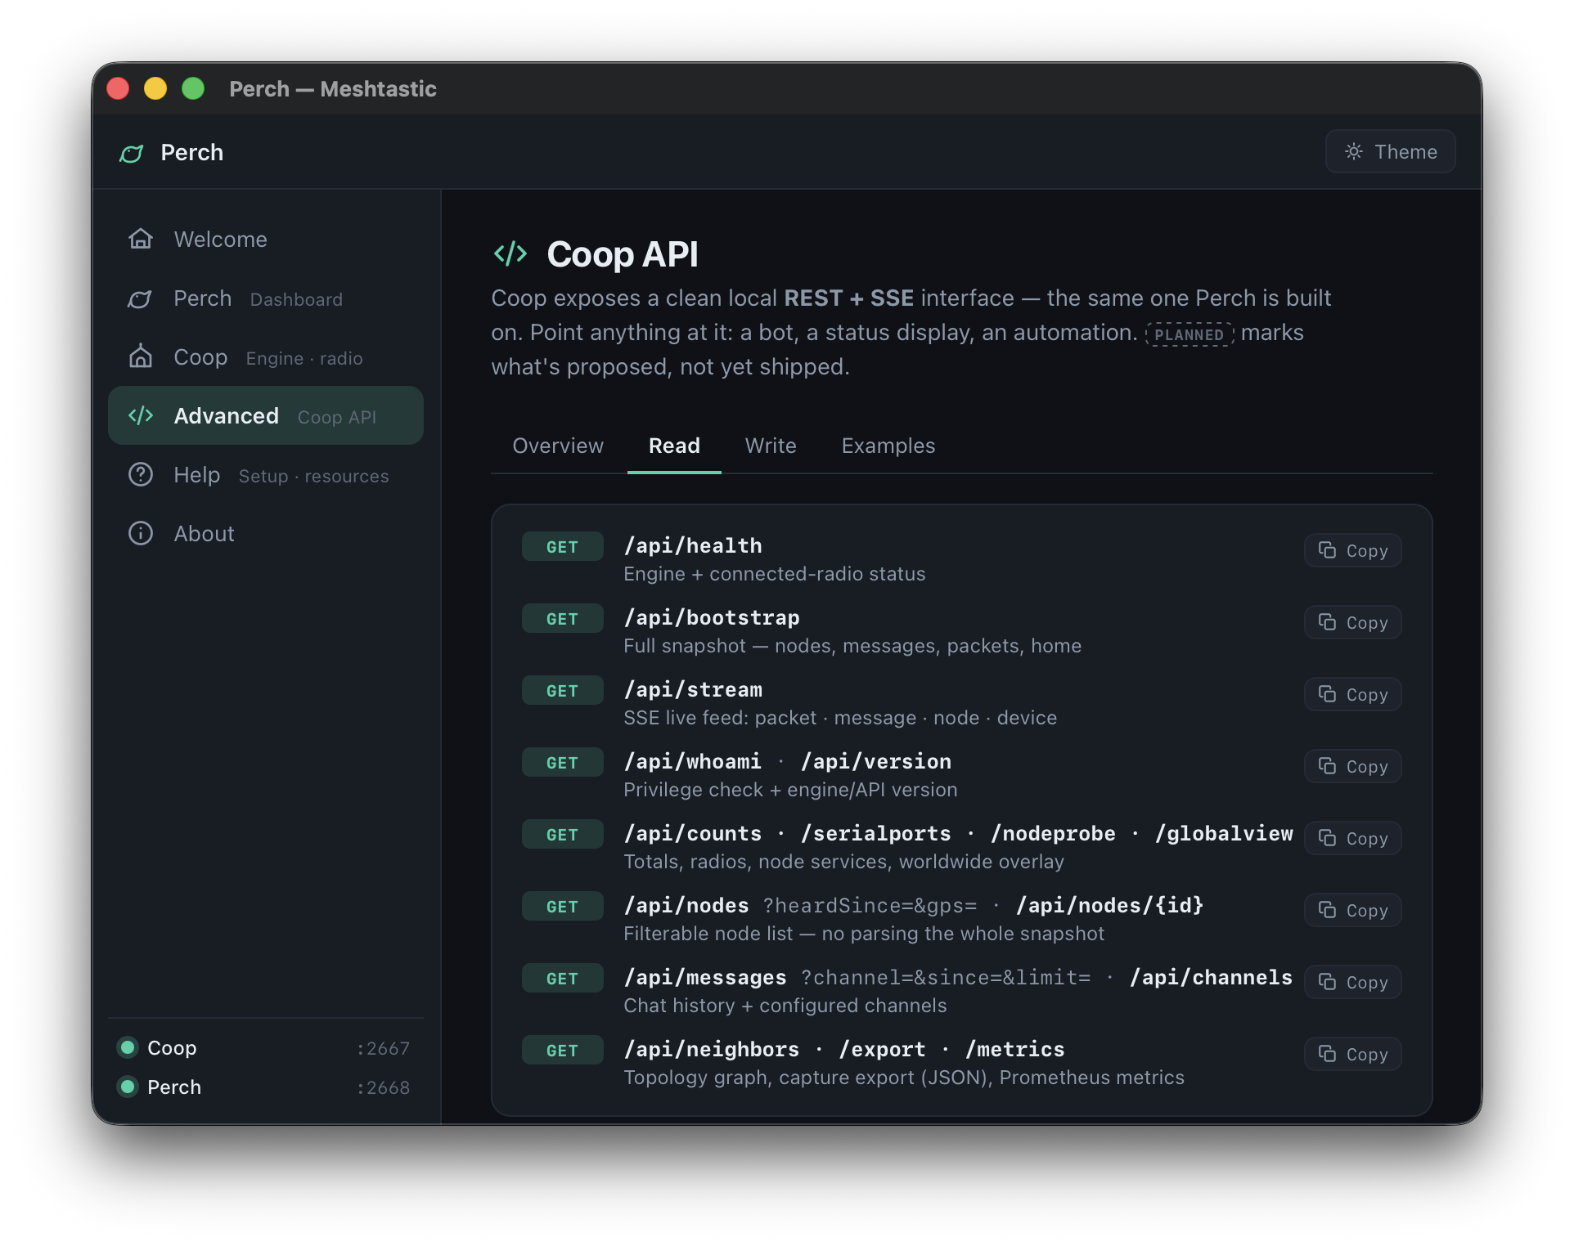1574x1246 pixels.
Task: Click the /api/nodes/{id} endpoint text
Action: (1110, 905)
